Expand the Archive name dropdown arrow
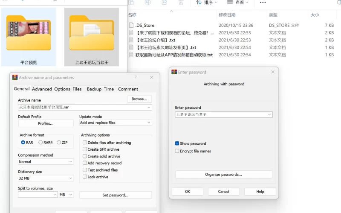This screenshot has height=213, width=341. click(149, 107)
